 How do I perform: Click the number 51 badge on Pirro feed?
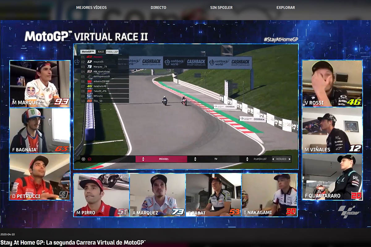[123, 211]
